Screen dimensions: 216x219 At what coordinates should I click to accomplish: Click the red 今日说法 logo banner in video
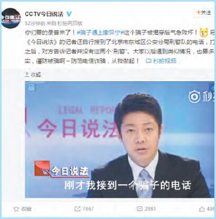62,169
